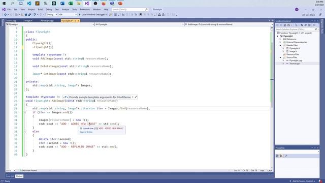The image size is (325, 183).
Task: Open the Extensions menu
Action: pos(85,10)
